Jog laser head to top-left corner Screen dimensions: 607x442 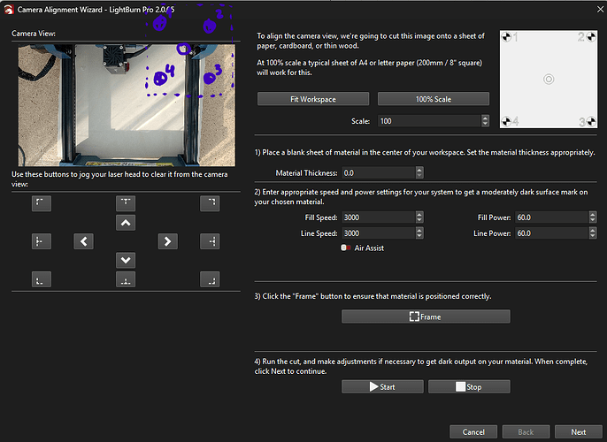point(42,203)
